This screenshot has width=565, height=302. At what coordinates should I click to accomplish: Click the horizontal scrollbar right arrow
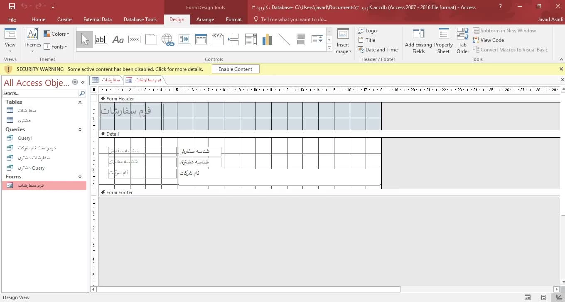557,289
